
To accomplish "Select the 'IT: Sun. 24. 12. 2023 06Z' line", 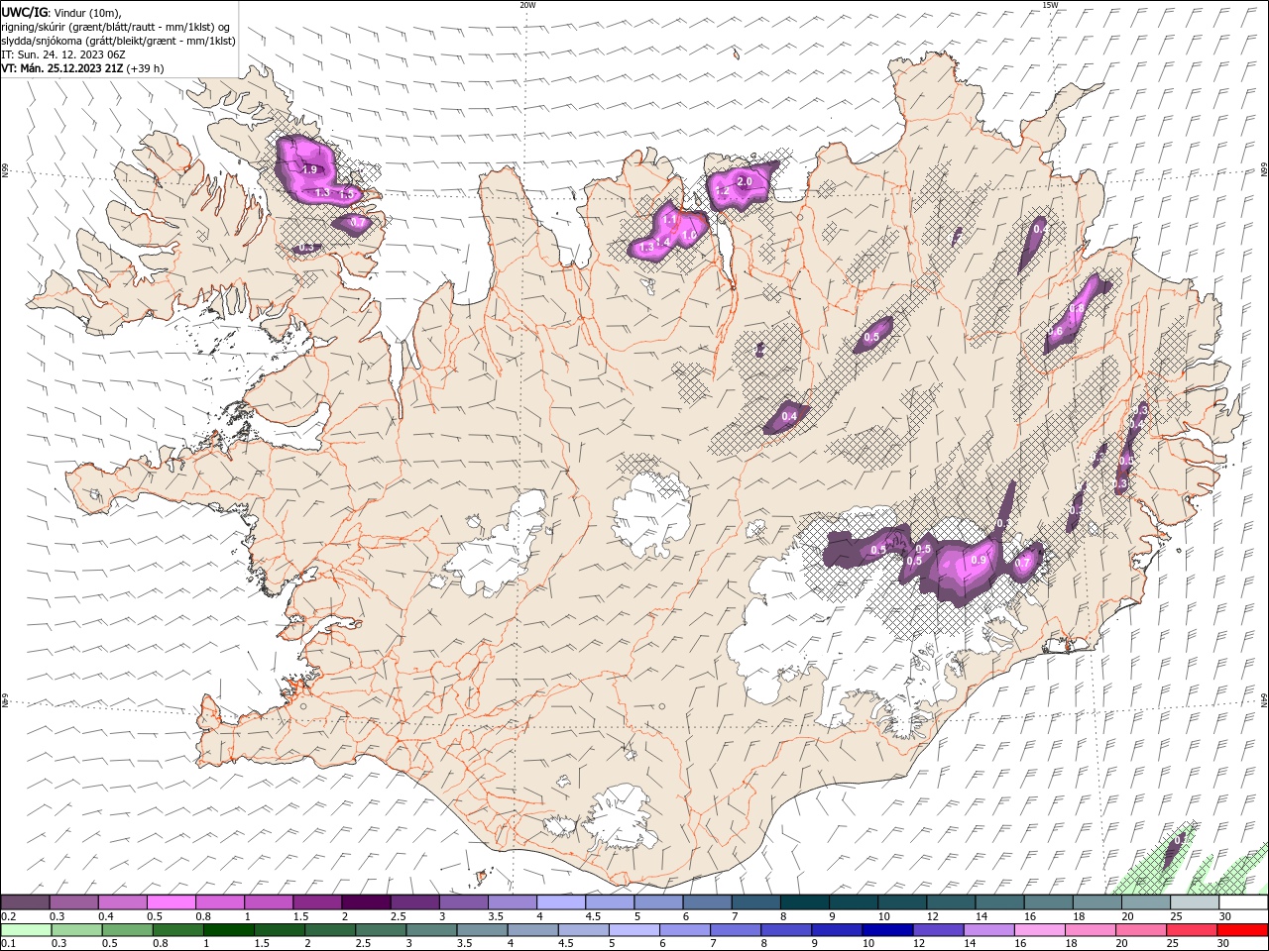I will tap(62, 54).
